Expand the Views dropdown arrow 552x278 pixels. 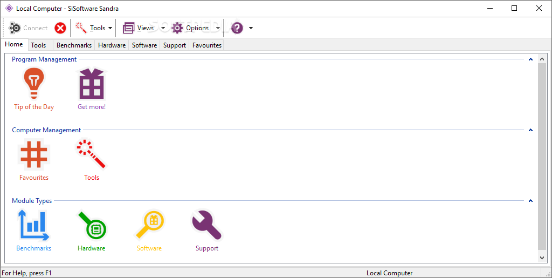[163, 28]
